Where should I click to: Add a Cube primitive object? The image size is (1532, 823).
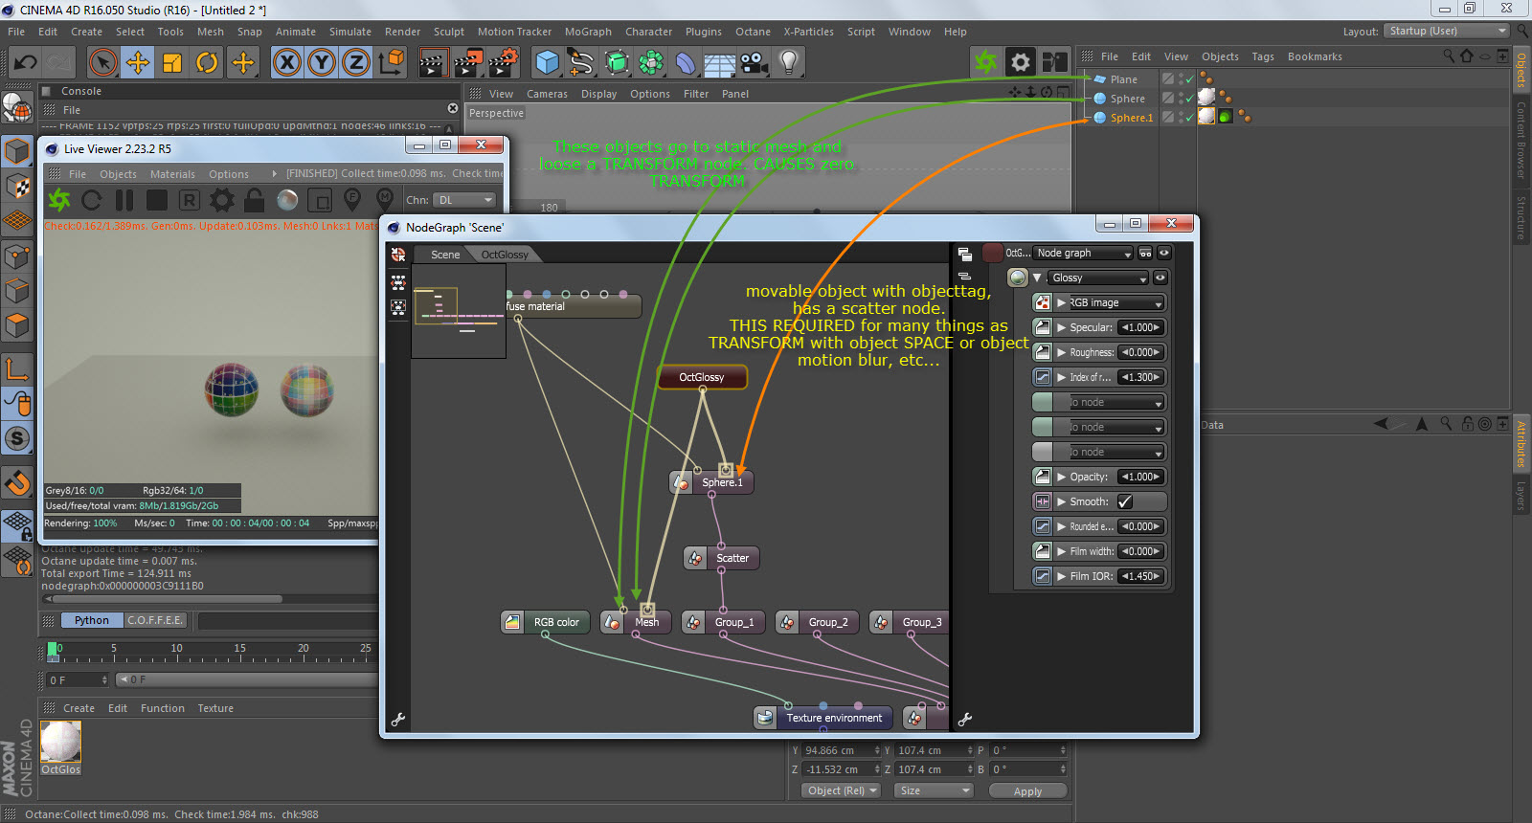tap(547, 63)
